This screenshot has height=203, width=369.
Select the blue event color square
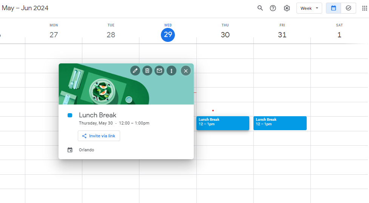point(70,115)
